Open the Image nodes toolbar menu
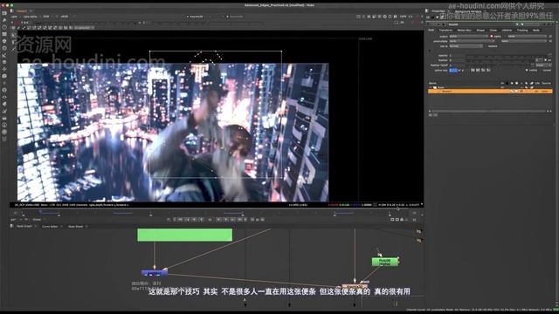The image size is (559, 314). pos(4,13)
